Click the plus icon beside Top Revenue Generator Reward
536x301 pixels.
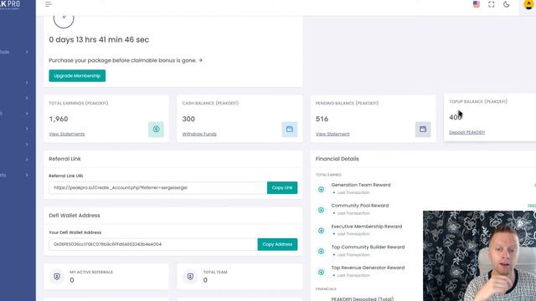[x=321, y=273]
